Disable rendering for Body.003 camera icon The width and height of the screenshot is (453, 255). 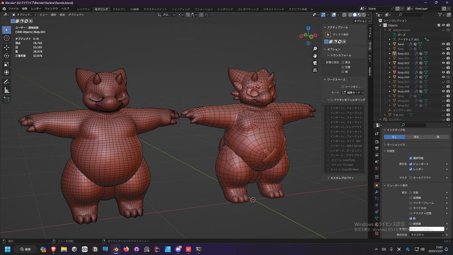click(448, 63)
